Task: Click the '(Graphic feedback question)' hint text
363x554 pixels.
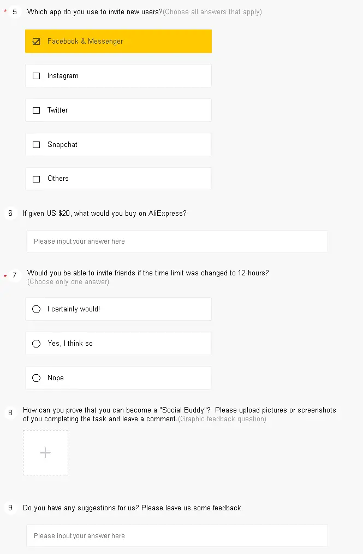Action: click(222, 419)
